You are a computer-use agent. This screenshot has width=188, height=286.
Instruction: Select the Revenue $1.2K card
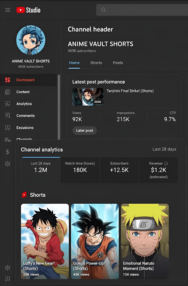158,170
